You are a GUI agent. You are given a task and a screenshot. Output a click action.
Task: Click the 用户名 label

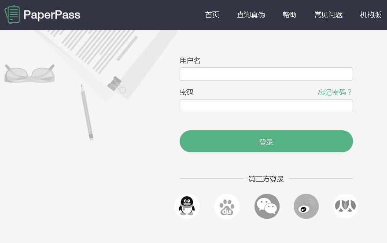click(190, 60)
